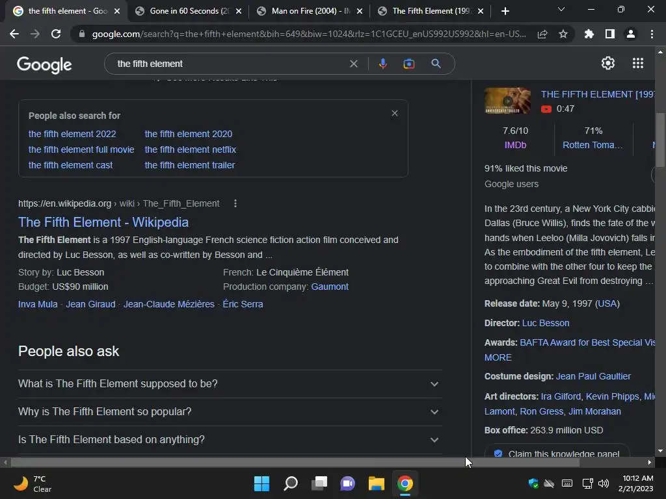The width and height of the screenshot is (666, 499).
Task: Open the Chrome three-dot menu
Action: click(x=652, y=34)
